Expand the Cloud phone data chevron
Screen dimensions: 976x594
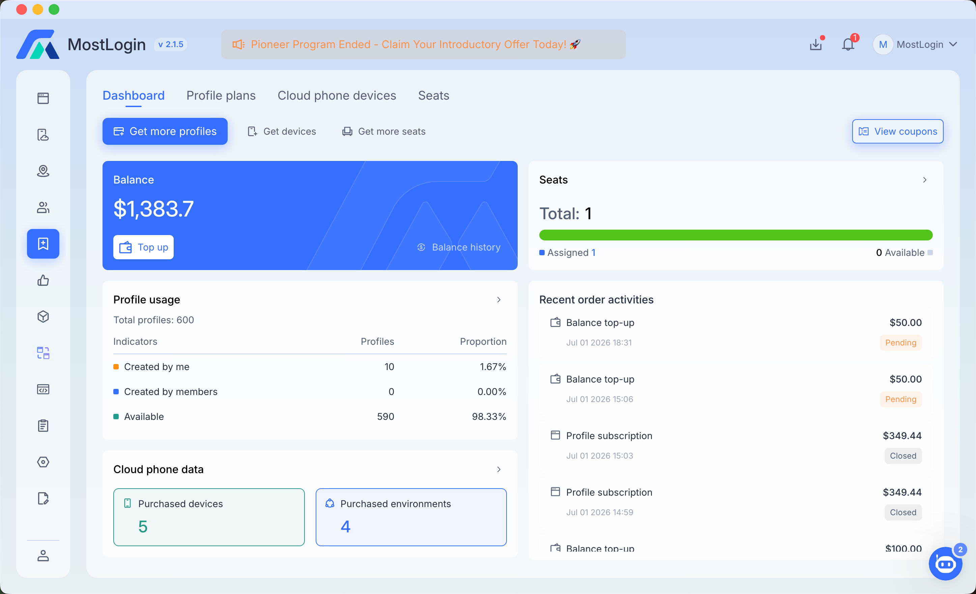click(499, 469)
